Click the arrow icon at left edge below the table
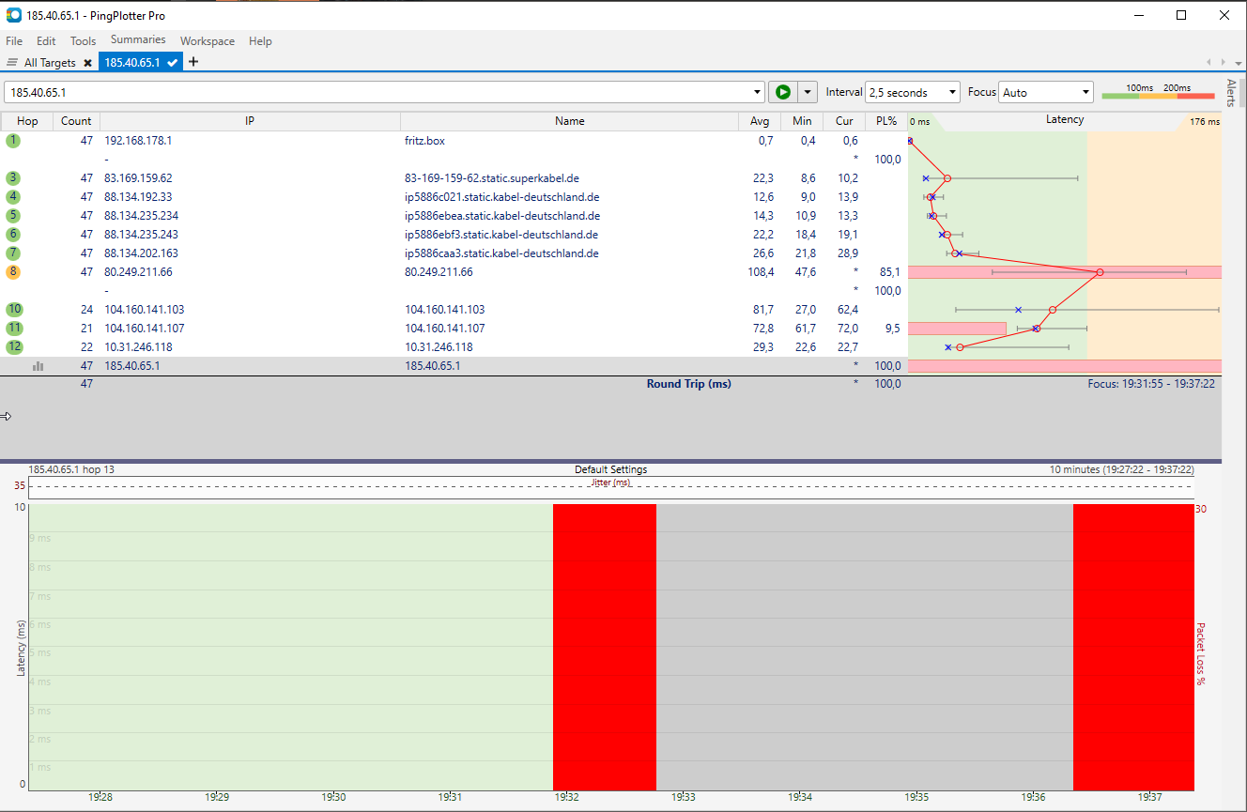 [x=6, y=416]
